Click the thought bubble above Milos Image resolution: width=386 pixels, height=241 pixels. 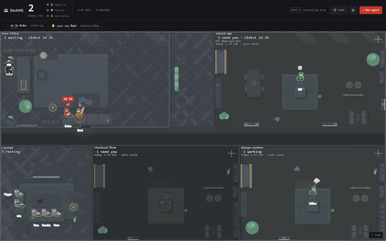click(316, 181)
